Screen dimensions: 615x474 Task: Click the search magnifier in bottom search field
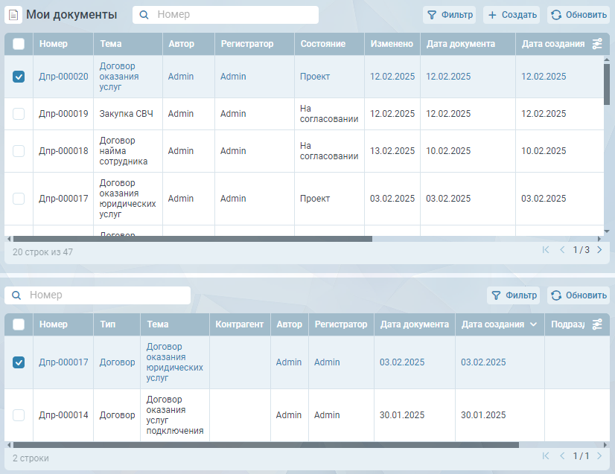tap(17, 295)
